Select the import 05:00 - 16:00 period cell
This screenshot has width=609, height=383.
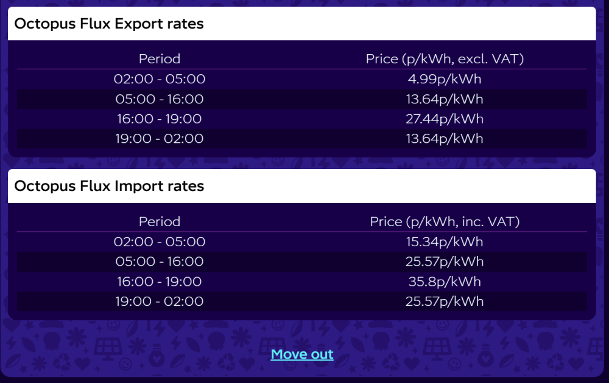click(x=160, y=261)
